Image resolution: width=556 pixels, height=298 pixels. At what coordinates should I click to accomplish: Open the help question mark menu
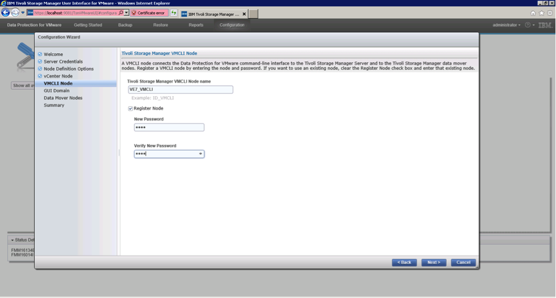click(530, 25)
